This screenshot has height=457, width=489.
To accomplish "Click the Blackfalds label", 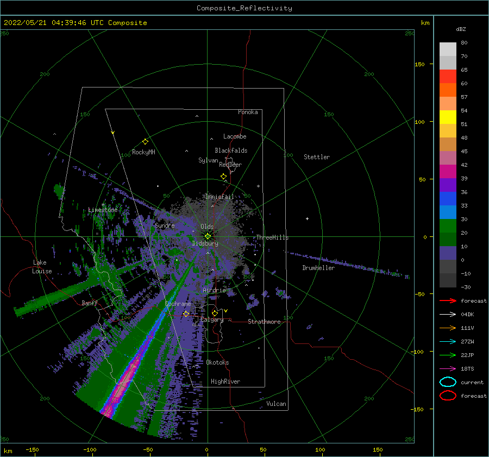I will [231, 151].
